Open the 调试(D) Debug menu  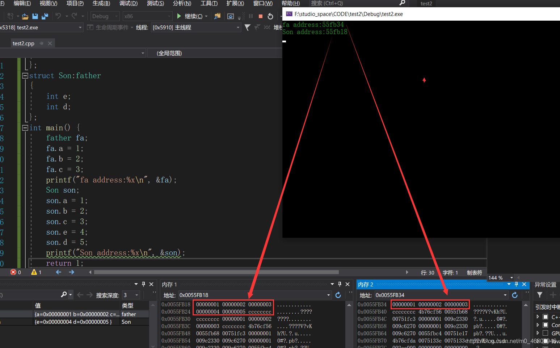[129, 3]
